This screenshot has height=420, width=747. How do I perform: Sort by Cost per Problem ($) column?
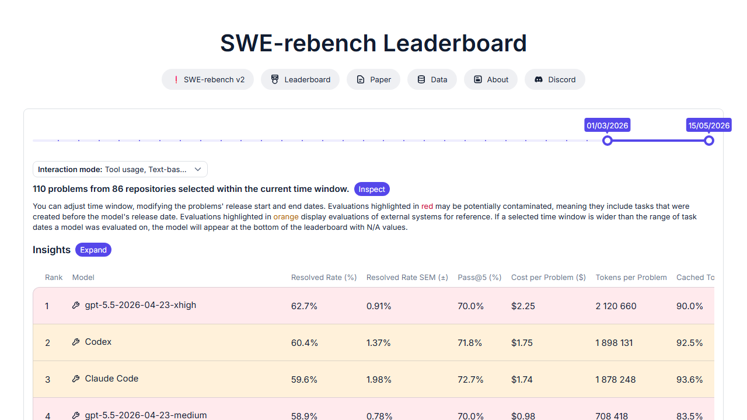tap(549, 277)
